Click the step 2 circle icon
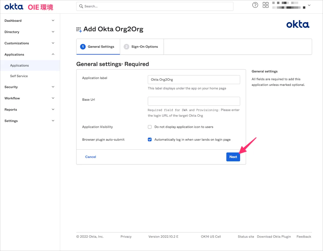 pyautogui.click(x=126, y=47)
